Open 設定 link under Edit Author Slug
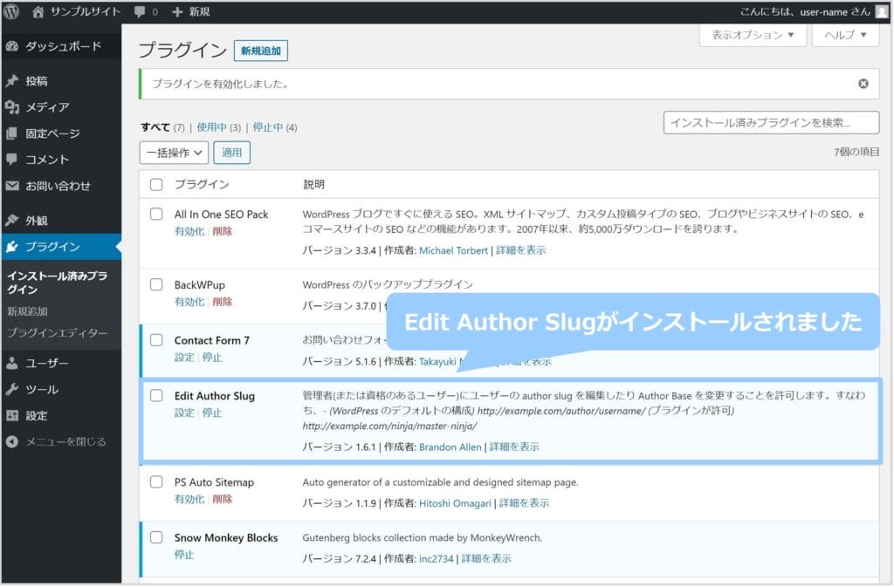The height and width of the screenshot is (587, 894). click(184, 413)
